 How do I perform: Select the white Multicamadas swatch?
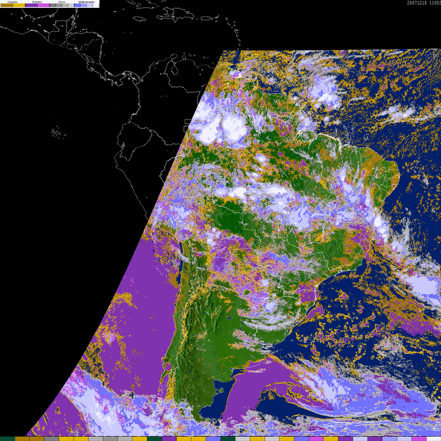(x=96, y=5)
